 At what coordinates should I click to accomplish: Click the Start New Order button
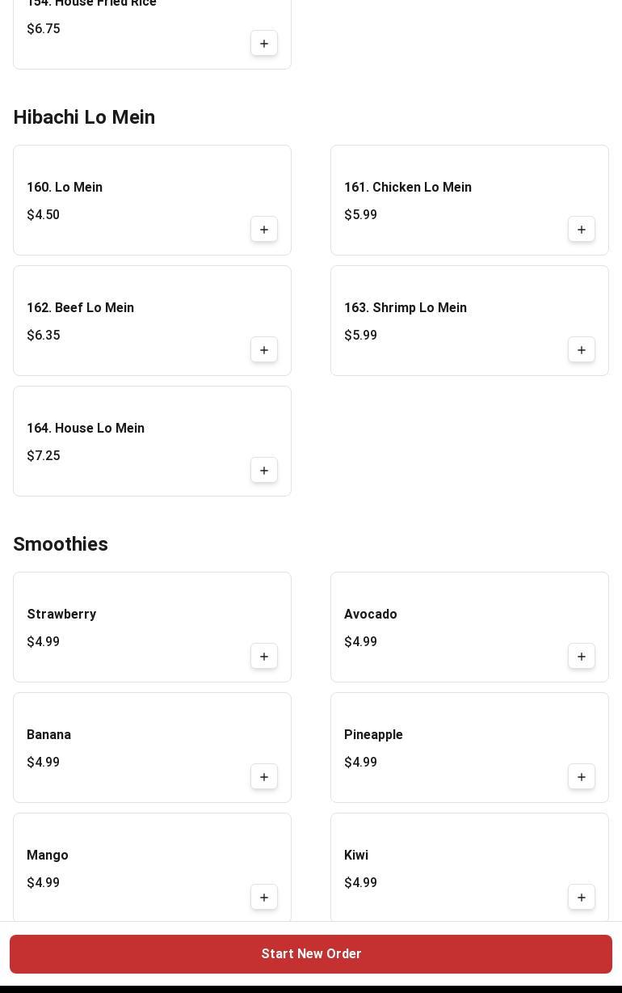(x=311, y=954)
